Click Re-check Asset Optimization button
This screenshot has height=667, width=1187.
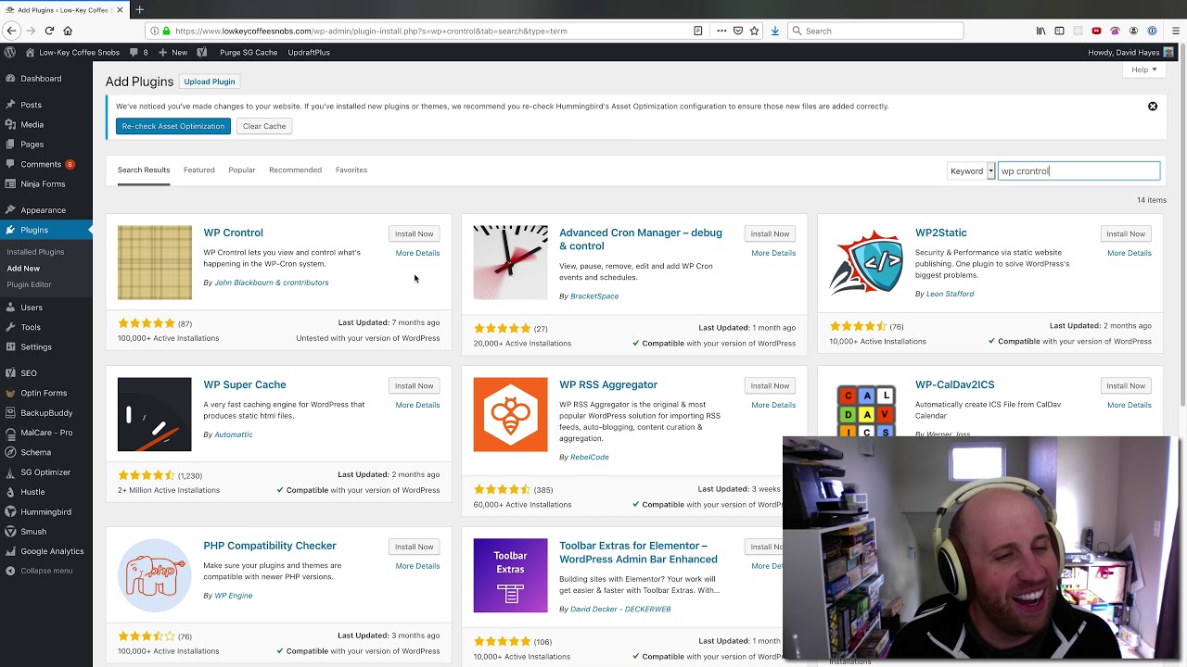click(x=172, y=126)
